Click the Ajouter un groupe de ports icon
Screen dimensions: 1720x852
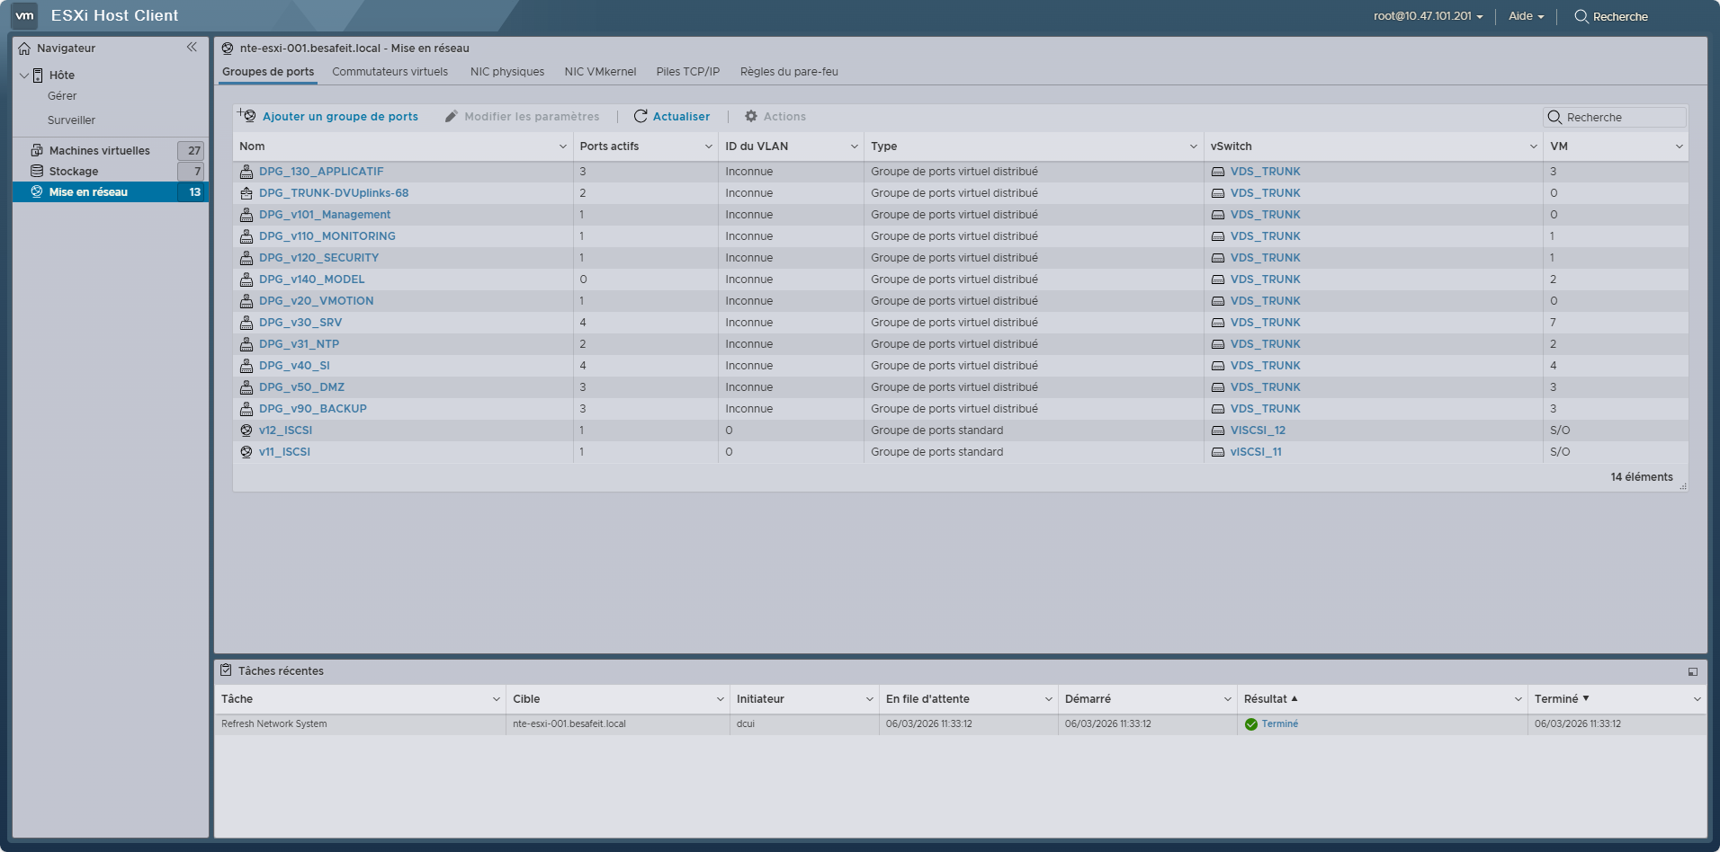coord(246,115)
